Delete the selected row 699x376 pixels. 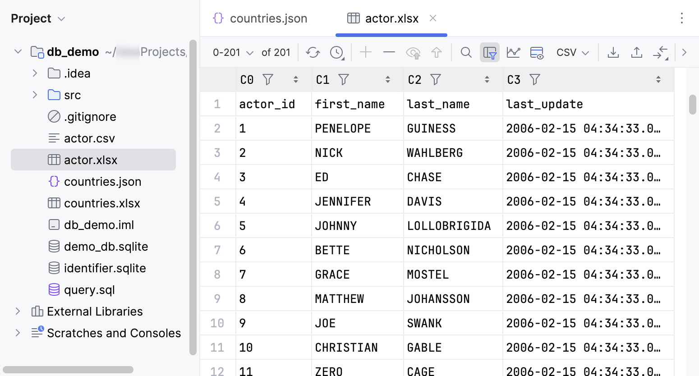(389, 52)
